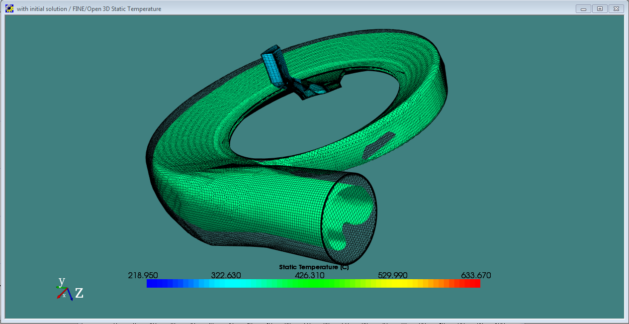Click the window title text
This screenshot has width=629, height=324.
coord(89,9)
